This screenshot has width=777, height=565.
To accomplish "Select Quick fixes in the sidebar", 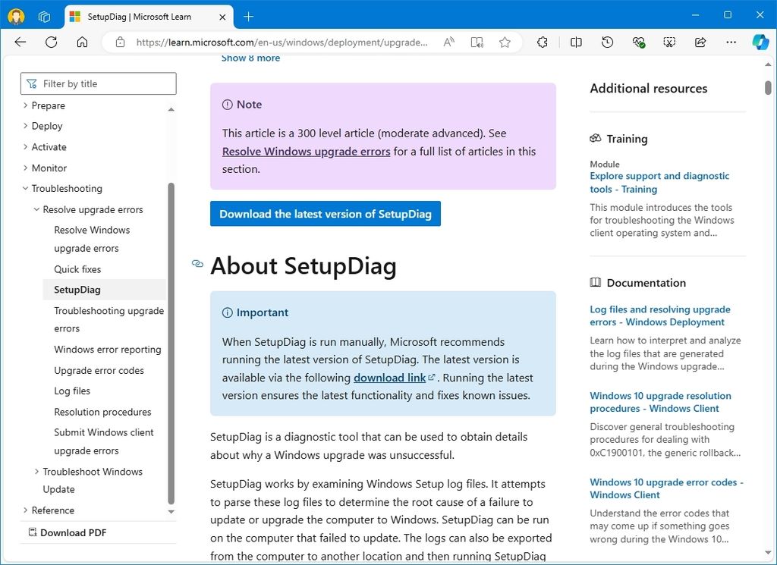I will pyautogui.click(x=79, y=268).
